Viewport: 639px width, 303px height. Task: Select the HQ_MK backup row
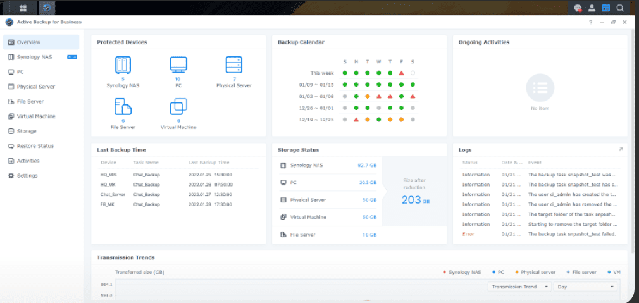click(178, 185)
